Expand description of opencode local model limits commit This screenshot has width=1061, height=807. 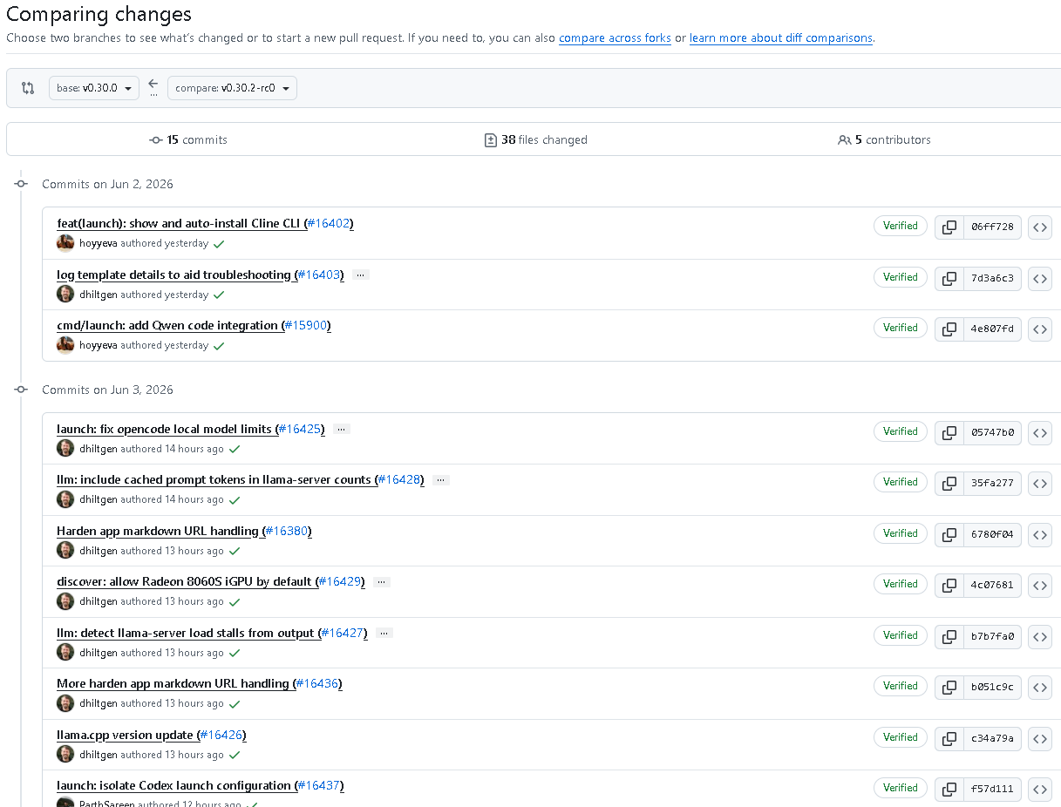coord(341,429)
